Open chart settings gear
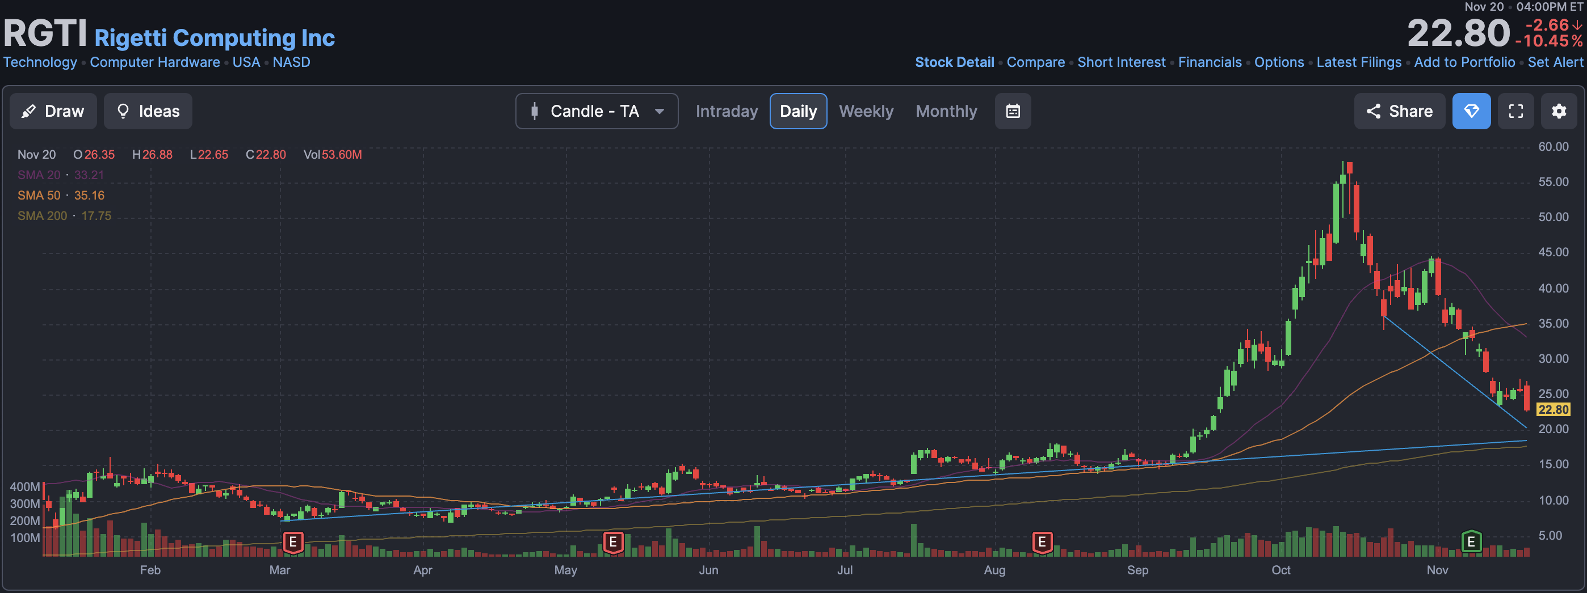Viewport: 1587px width, 593px height. (x=1559, y=111)
